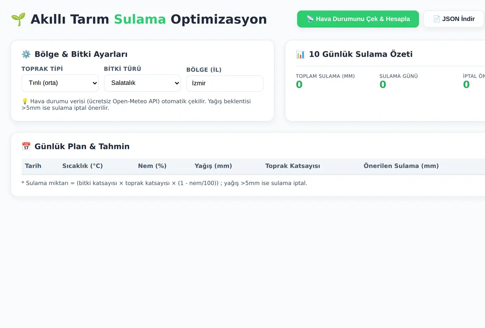
Task: Click the calendar icon beside Günlük Plan & Tahmin
Action: click(x=26, y=146)
